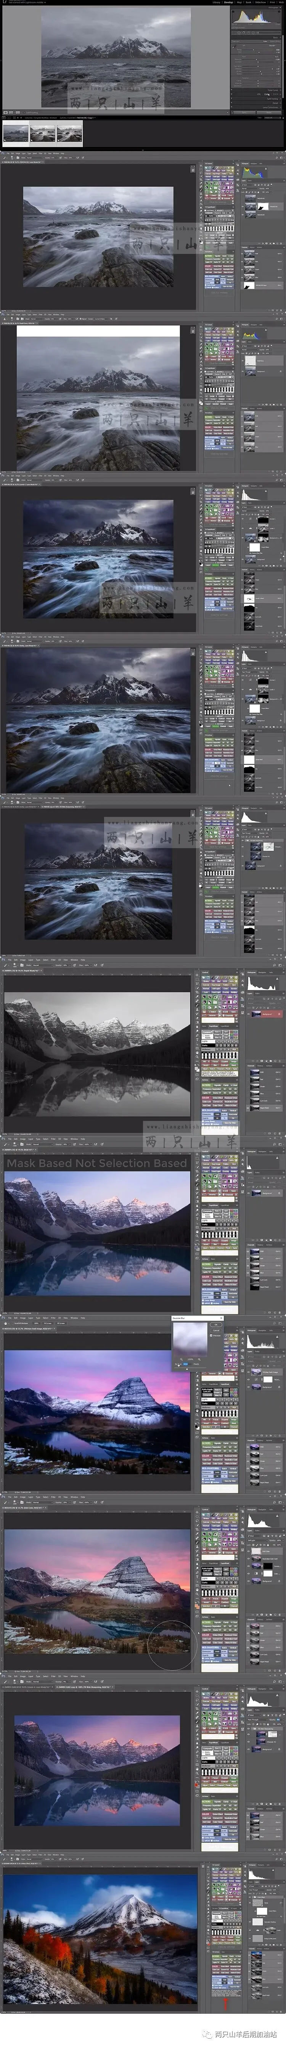Image resolution: width=286 pixels, height=2047 pixels.
Task: Open the Book module tab in Lightroom
Action: pos(249,2)
